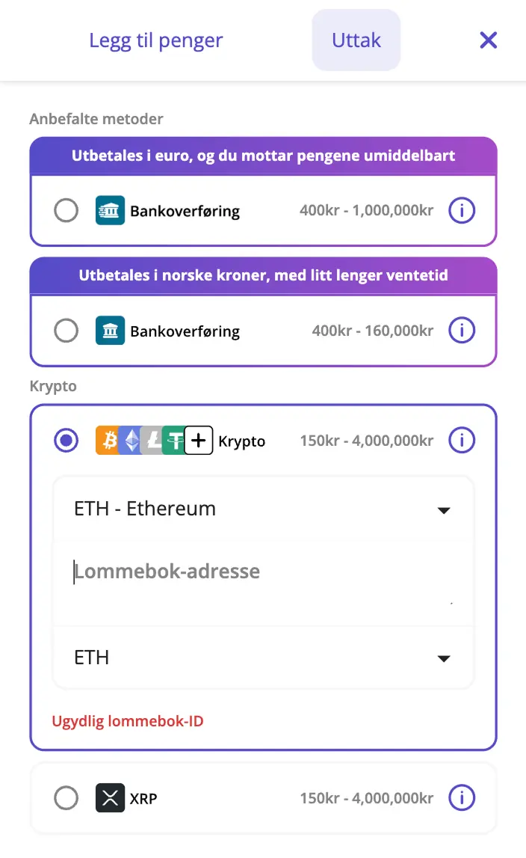
Task: Click the Lommebok-adresse input field
Action: 263,580
